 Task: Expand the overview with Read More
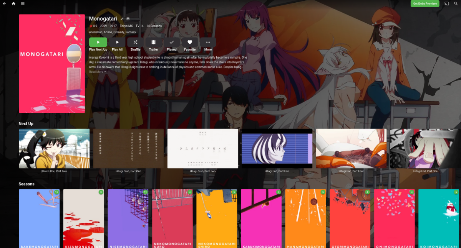97,72
